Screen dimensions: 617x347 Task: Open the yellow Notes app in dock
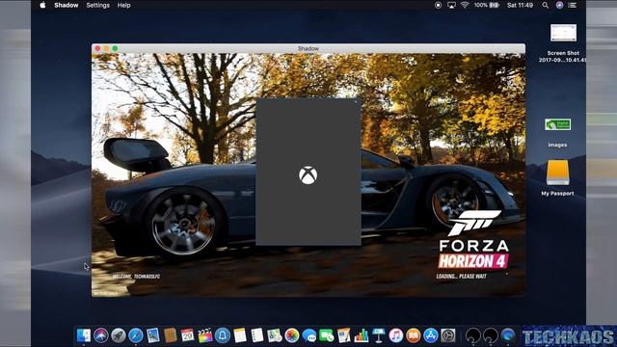tap(240, 335)
